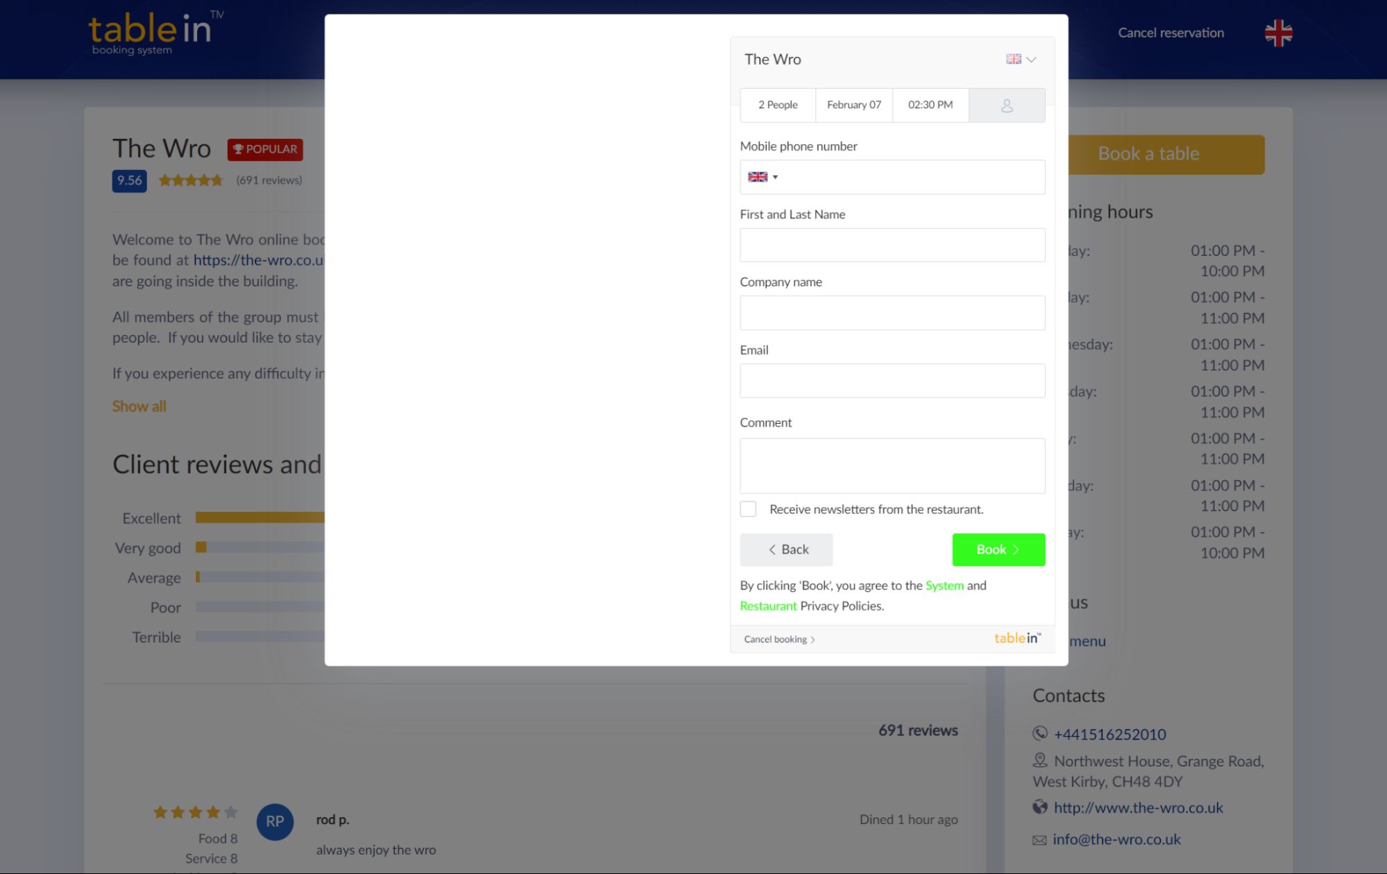Enable receive newsletters from the restaurant
Screen dimensions: 1387x874
pyautogui.click(x=747, y=508)
